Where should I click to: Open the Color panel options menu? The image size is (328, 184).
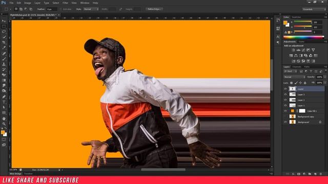tap(325, 17)
